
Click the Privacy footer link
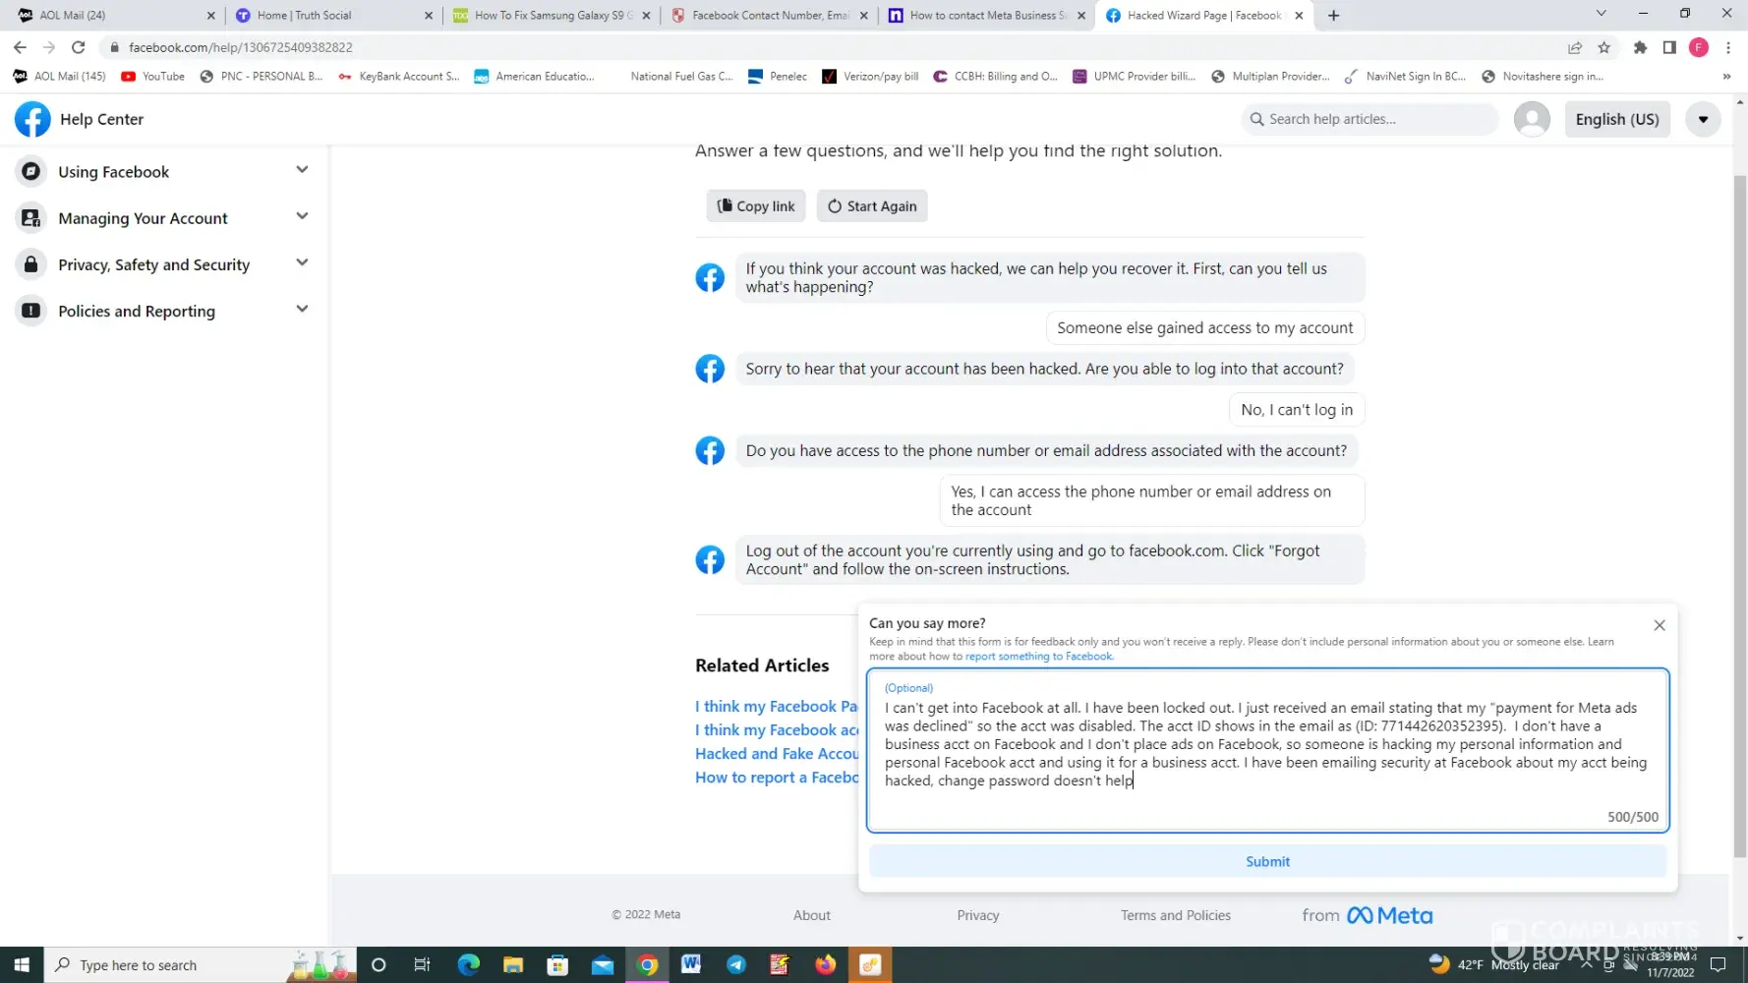click(978, 915)
